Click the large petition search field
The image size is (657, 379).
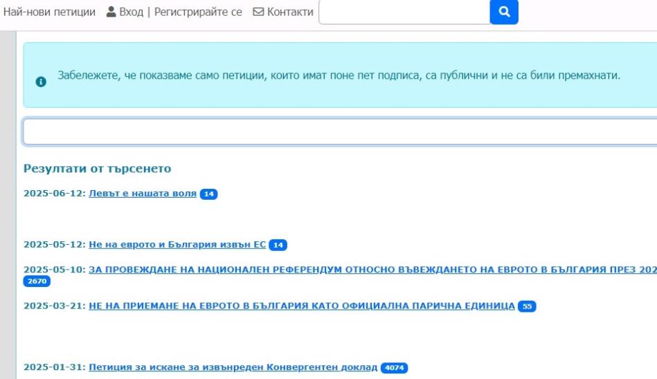click(340, 132)
